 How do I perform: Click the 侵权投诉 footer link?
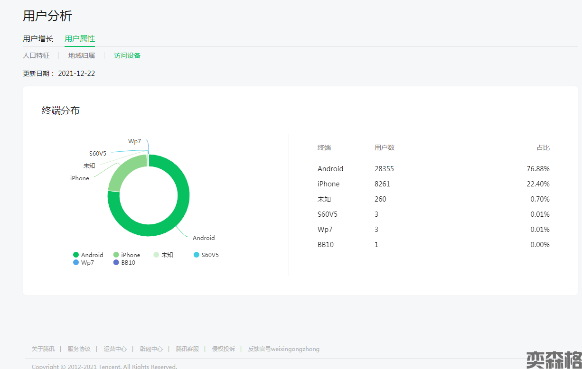pos(224,349)
